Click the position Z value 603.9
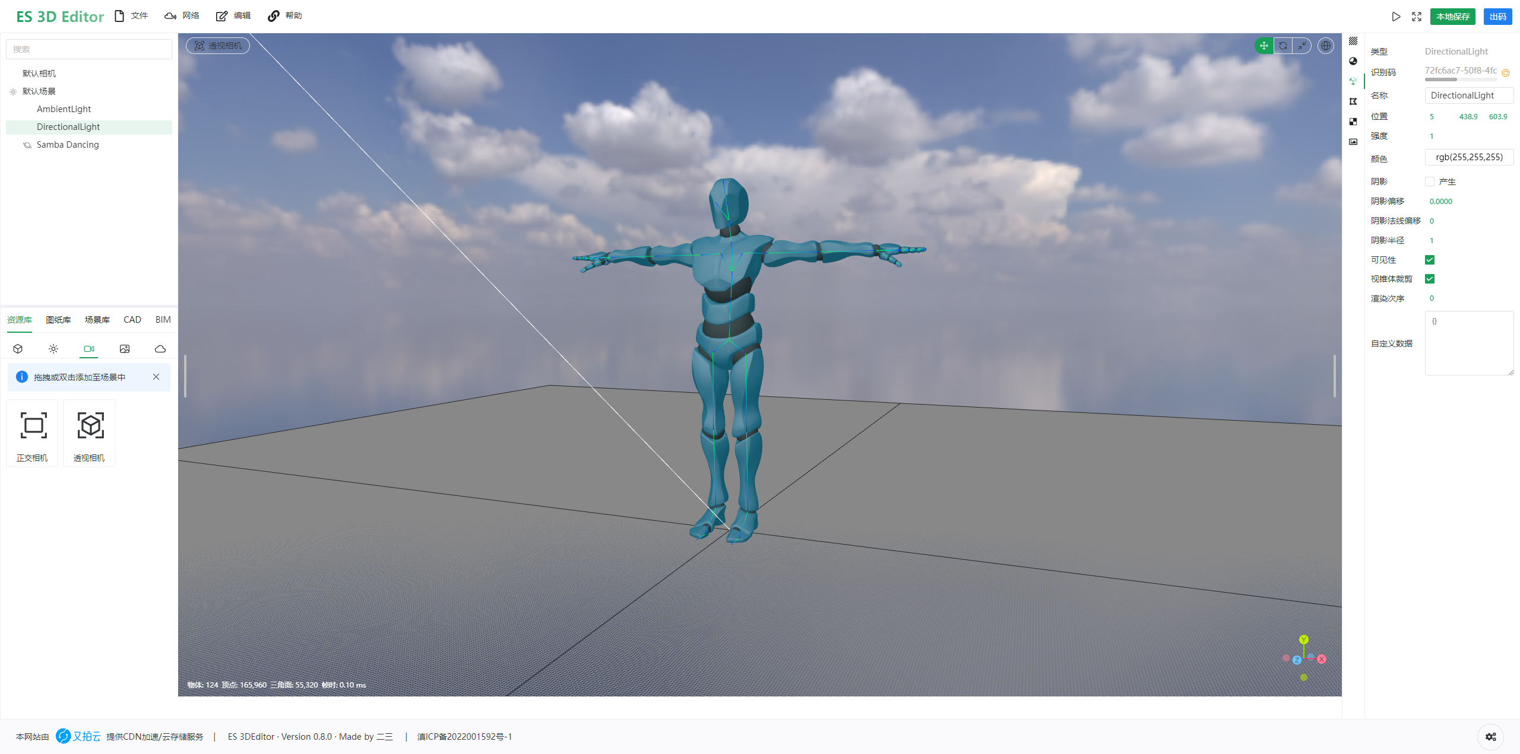Viewport: 1520px width, 754px height. click(x=1498, y=117)
